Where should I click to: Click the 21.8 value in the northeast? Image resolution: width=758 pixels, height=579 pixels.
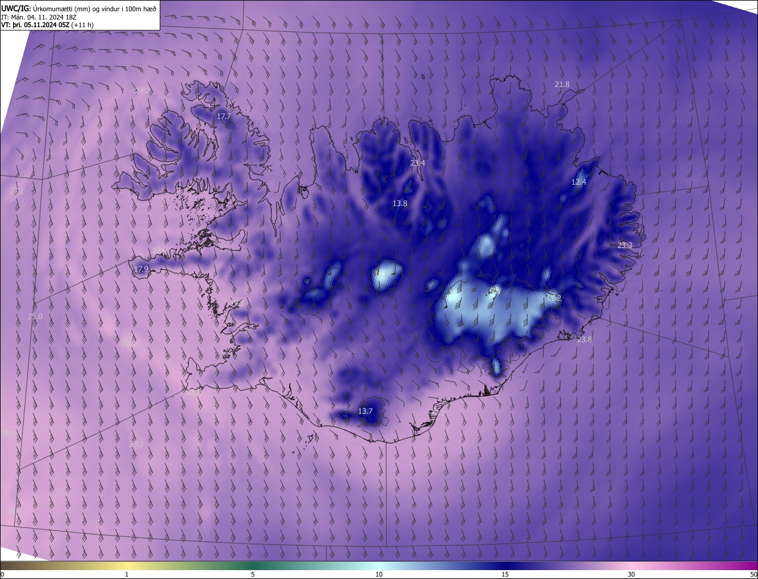click(562, 85)
